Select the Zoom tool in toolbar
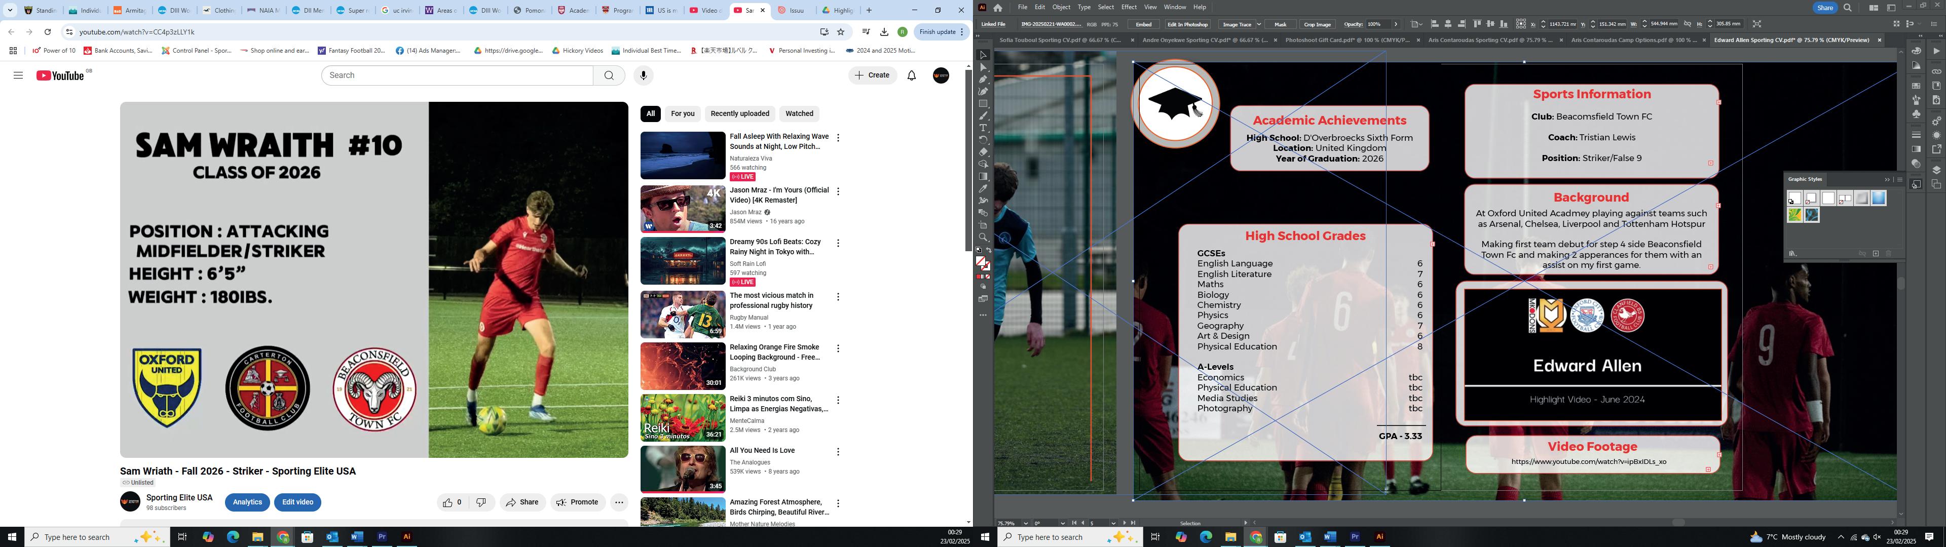 (983, 237)
